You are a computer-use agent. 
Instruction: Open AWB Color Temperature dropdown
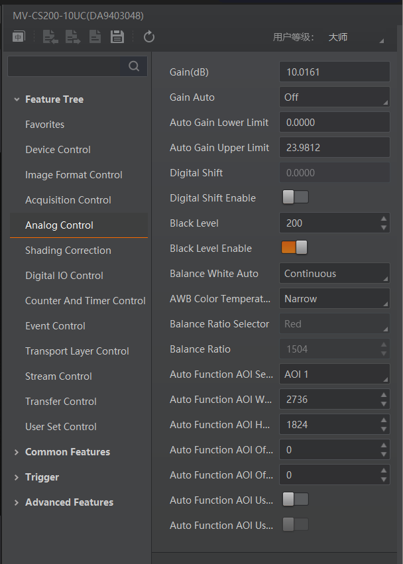(335, 298)
